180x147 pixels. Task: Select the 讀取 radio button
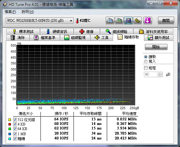[x=146, y=57]
